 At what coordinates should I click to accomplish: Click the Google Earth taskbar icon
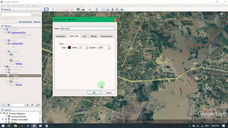(x=34, y=126)
